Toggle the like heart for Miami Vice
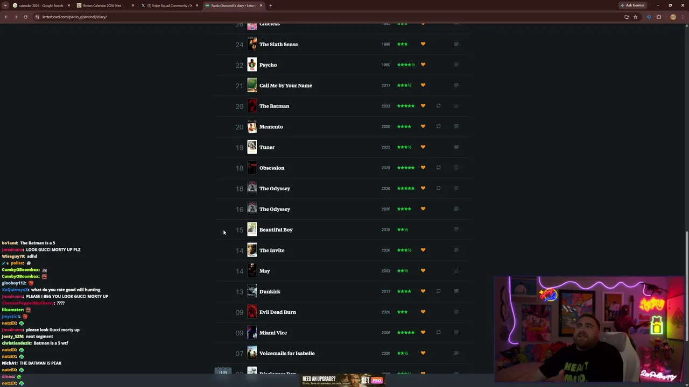 tap(423, 333)
